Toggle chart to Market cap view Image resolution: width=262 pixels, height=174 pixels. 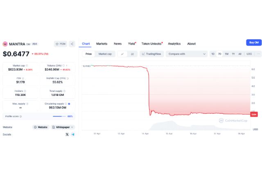point(105,54)
